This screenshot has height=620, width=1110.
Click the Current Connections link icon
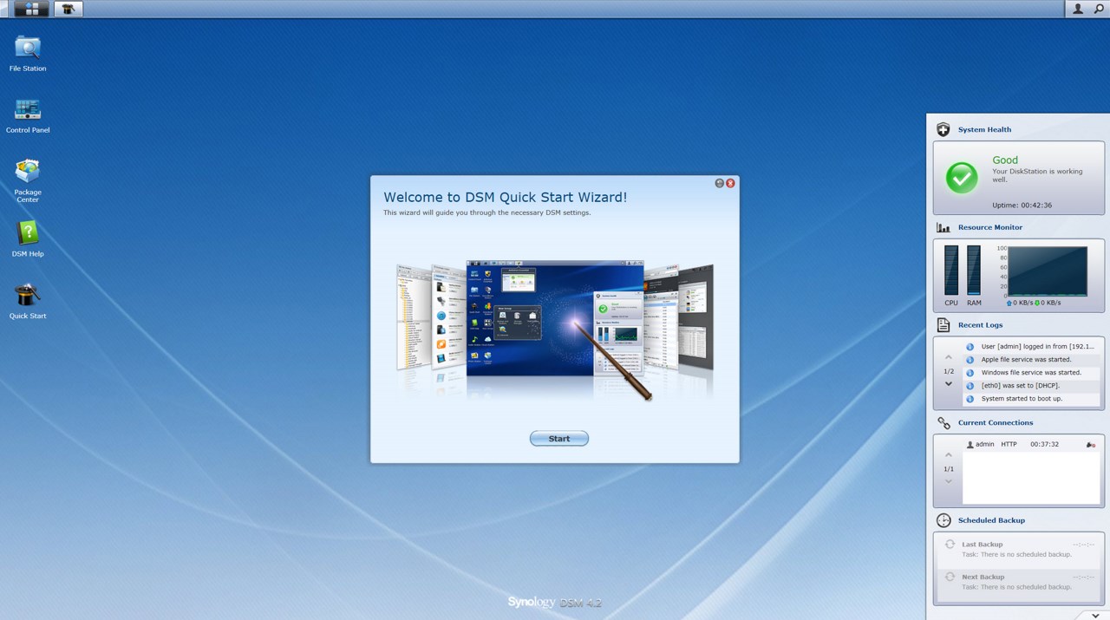click(x=943, y=423)
